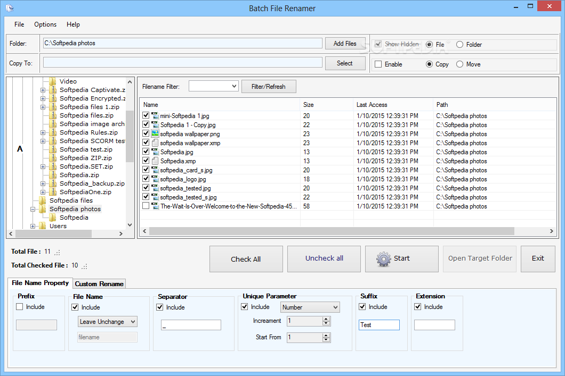Uncheck the Suffix Include checkbox
The image size is (565, 376).
tap(362, 307)
